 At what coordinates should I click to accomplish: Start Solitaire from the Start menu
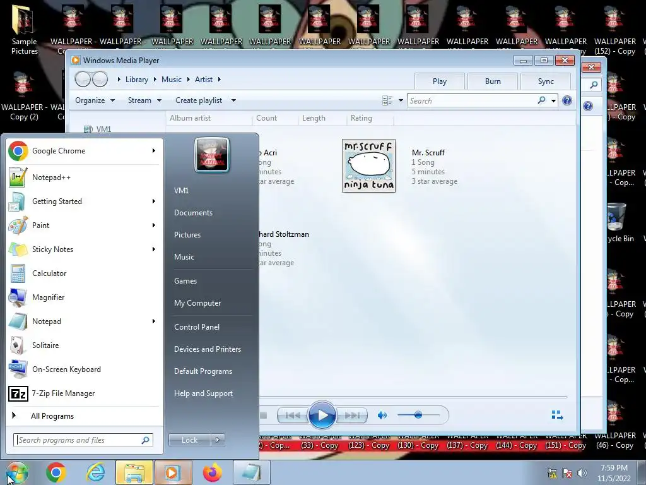(x=83, y=345)
